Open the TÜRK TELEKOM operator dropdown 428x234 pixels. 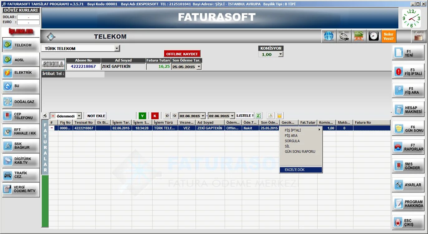pyautogui.click(x=117, y=48)
